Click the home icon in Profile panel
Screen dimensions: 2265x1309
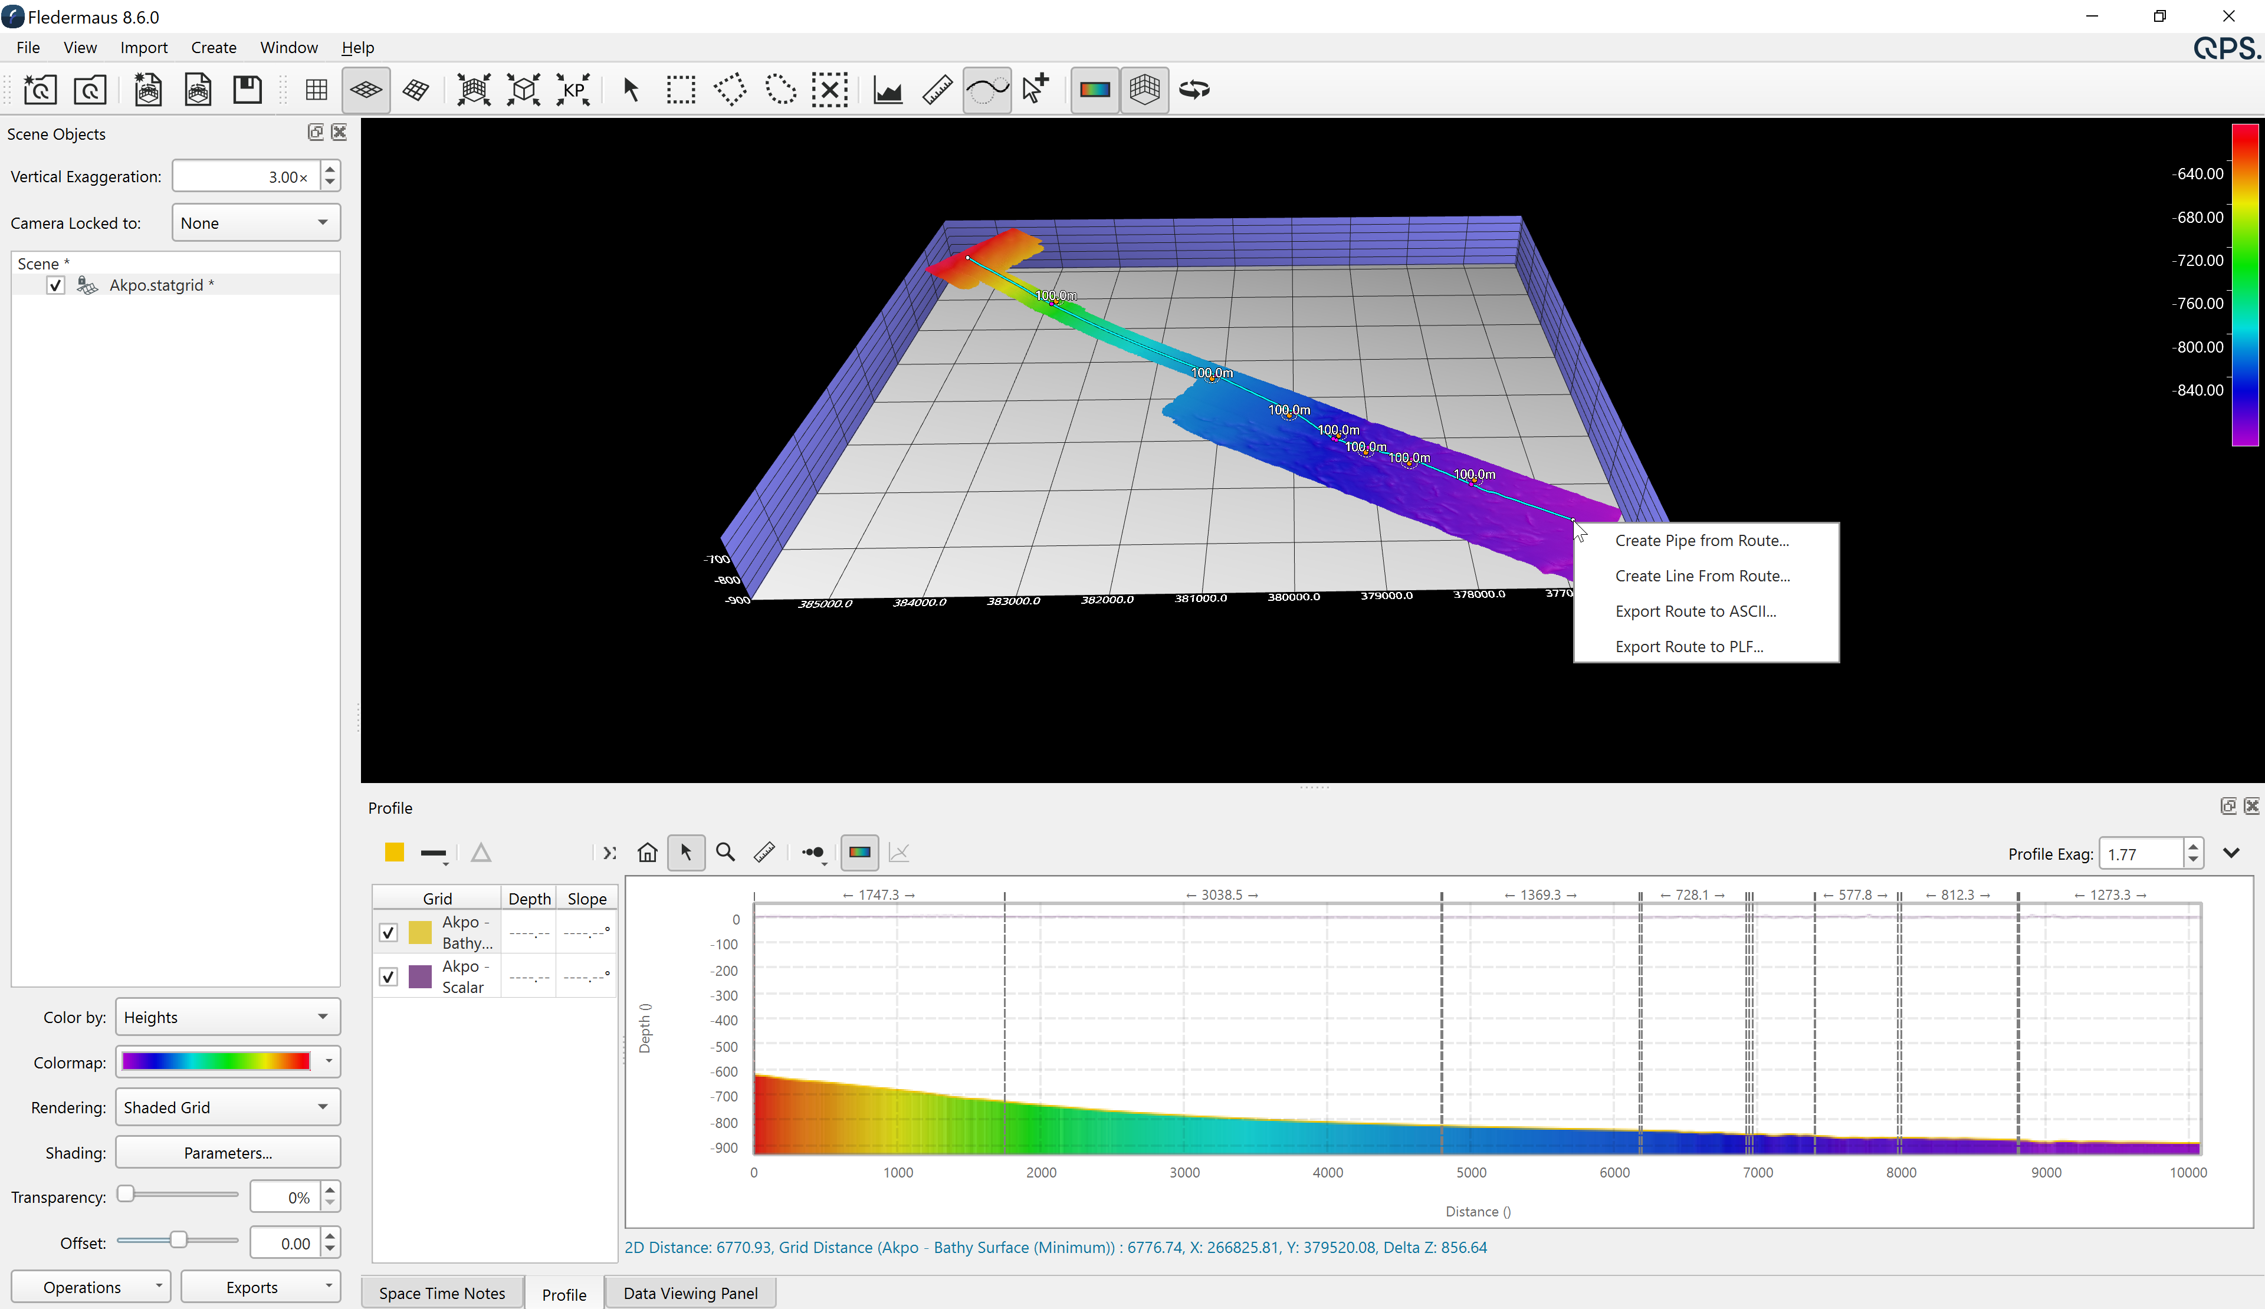pyautogui.click(x=647, y=853)
